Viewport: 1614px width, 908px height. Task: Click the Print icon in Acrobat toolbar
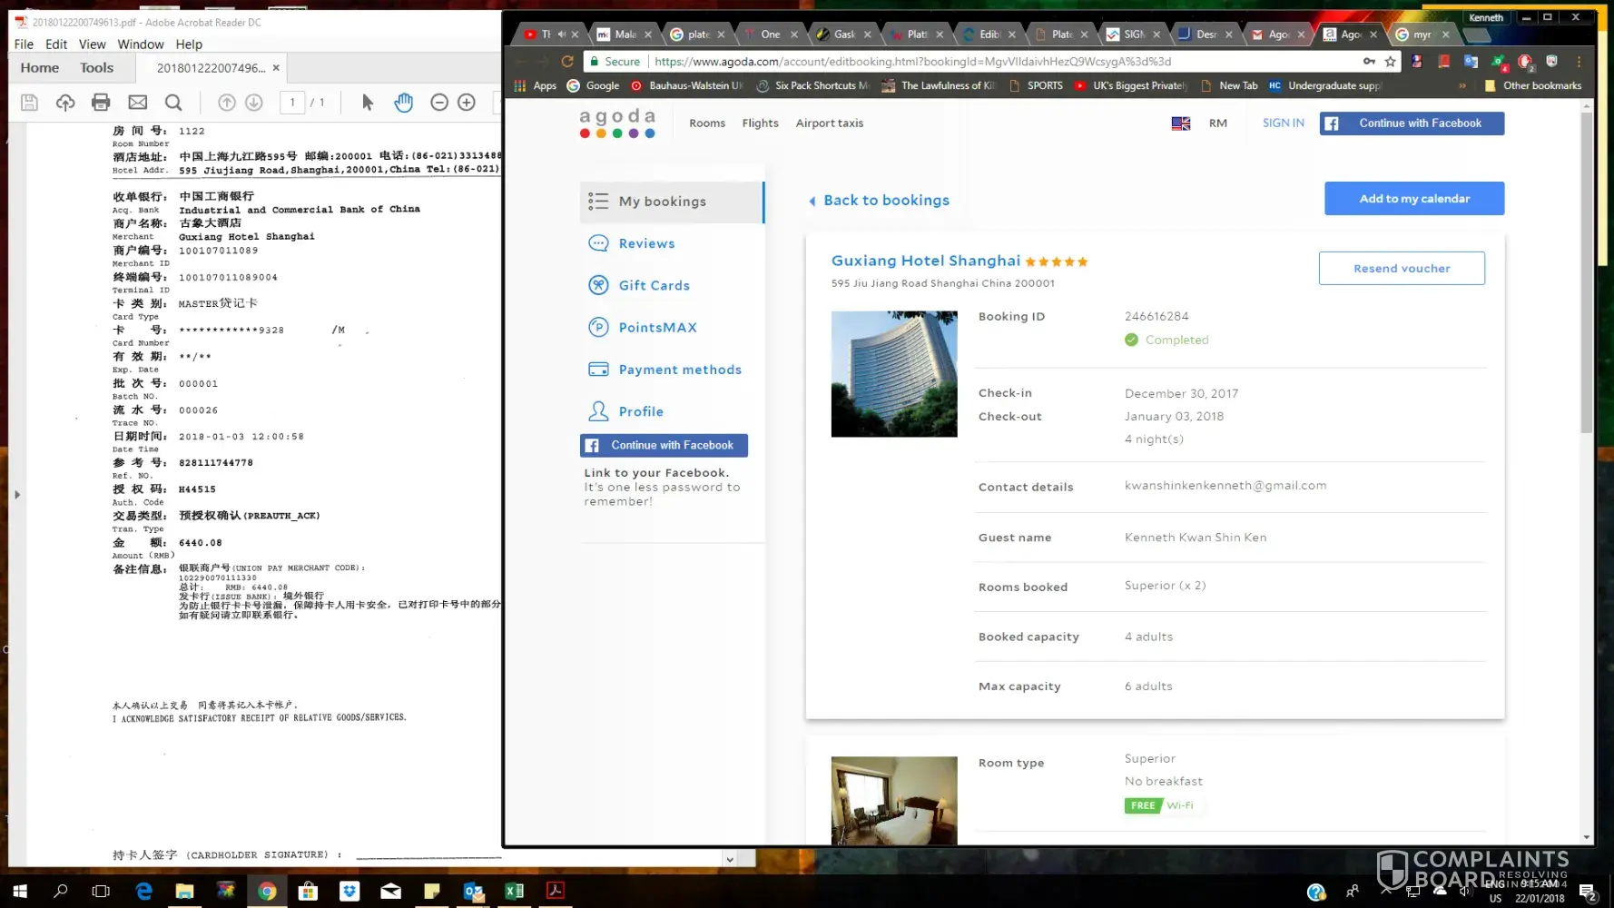(x=101, y=103)
